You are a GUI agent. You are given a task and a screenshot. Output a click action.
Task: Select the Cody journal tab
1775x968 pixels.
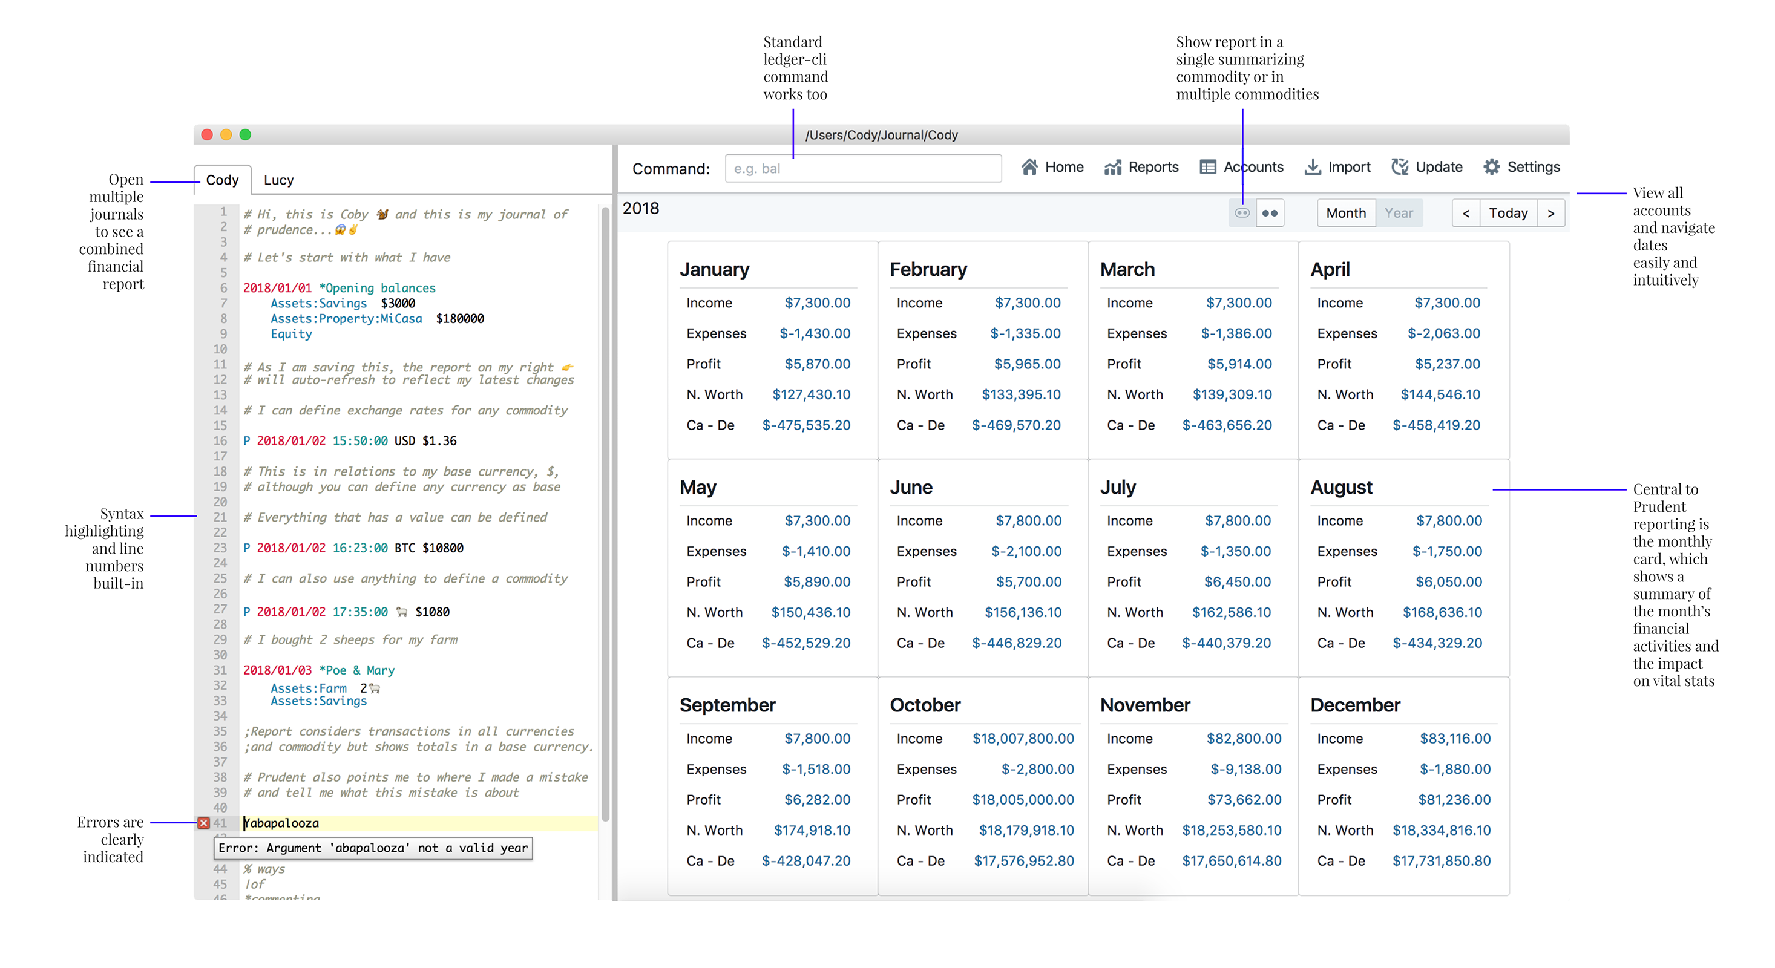(222, 180)
